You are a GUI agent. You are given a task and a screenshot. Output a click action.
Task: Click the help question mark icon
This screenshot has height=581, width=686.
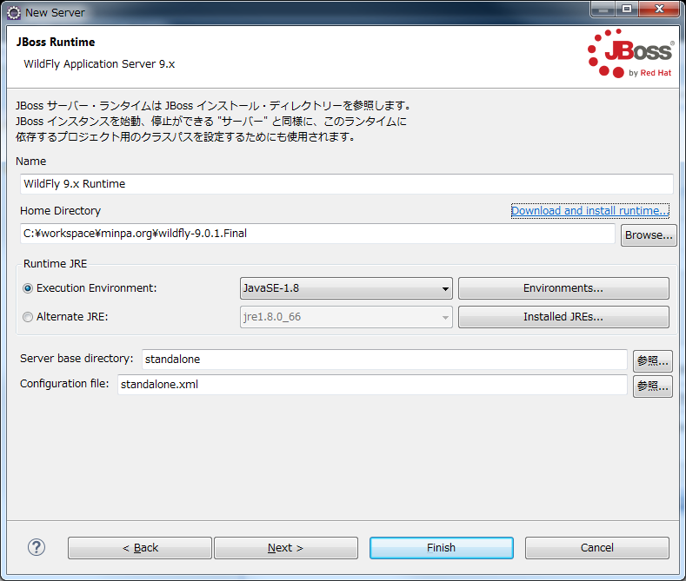pyautogui.click(x=37, y=547)
